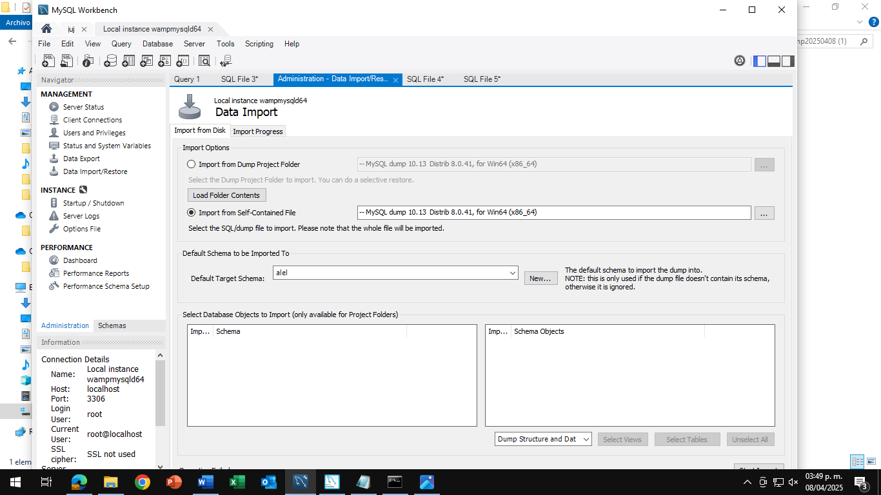Open Server Logs in Navigator
Screen dimensions: 881x495
81,216
